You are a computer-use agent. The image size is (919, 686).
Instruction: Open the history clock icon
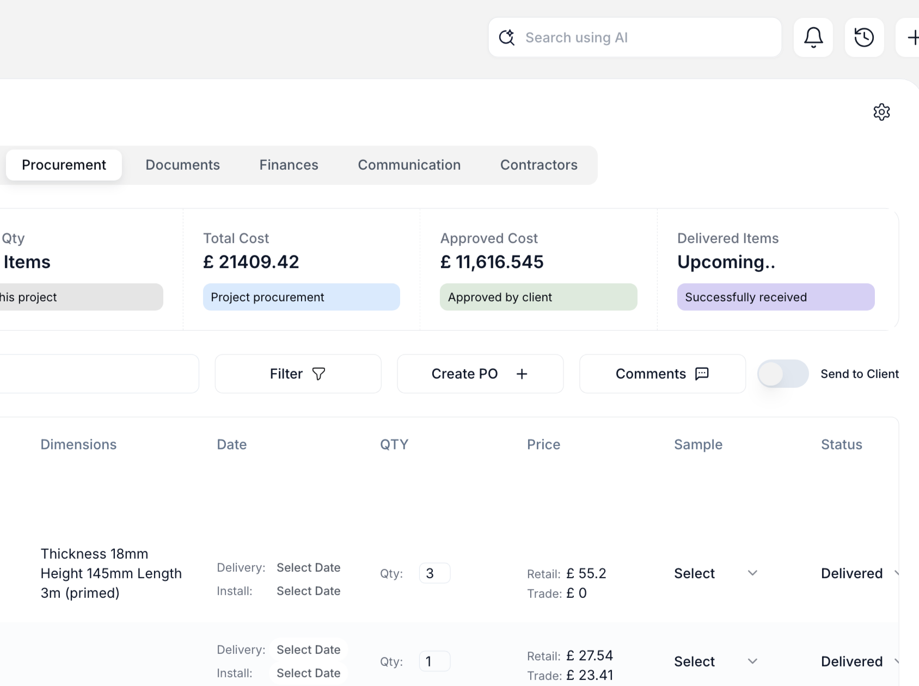coord(864,38)
